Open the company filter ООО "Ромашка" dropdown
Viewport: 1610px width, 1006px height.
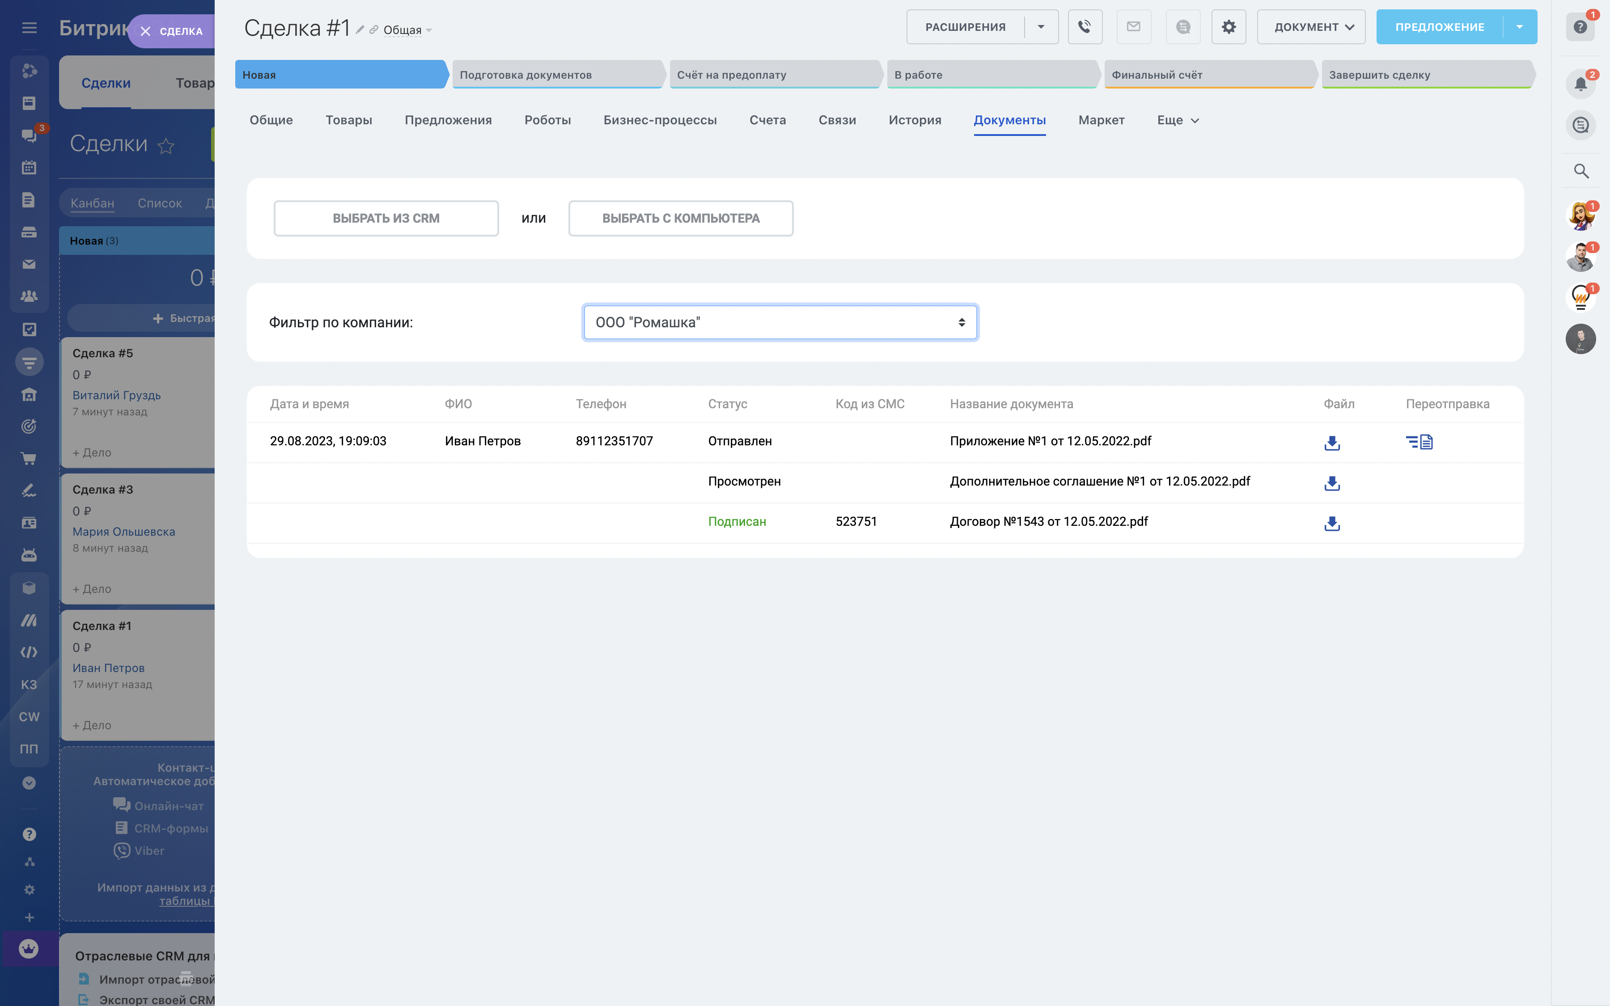click(780, 323)
